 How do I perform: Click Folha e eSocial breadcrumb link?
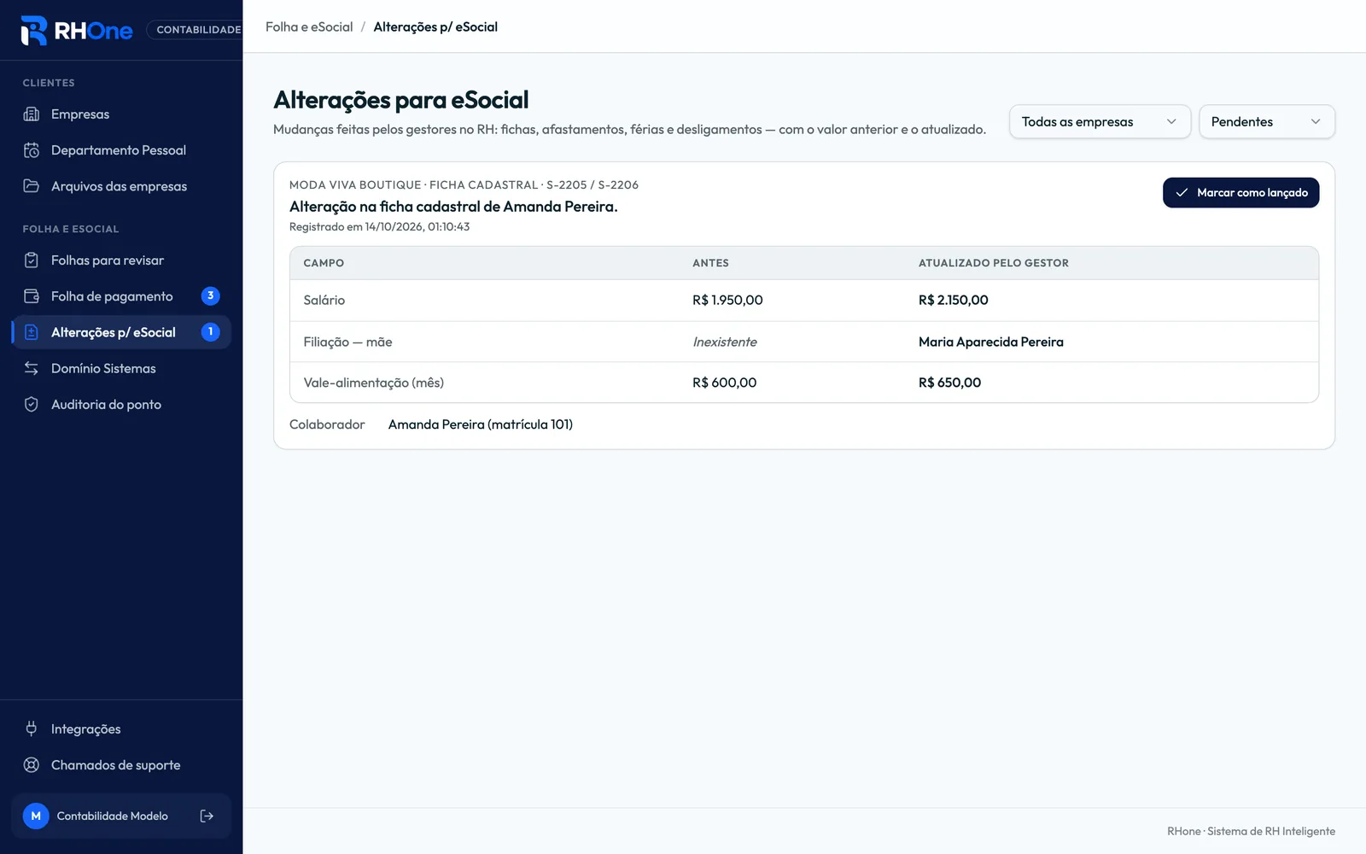point(309,27)
